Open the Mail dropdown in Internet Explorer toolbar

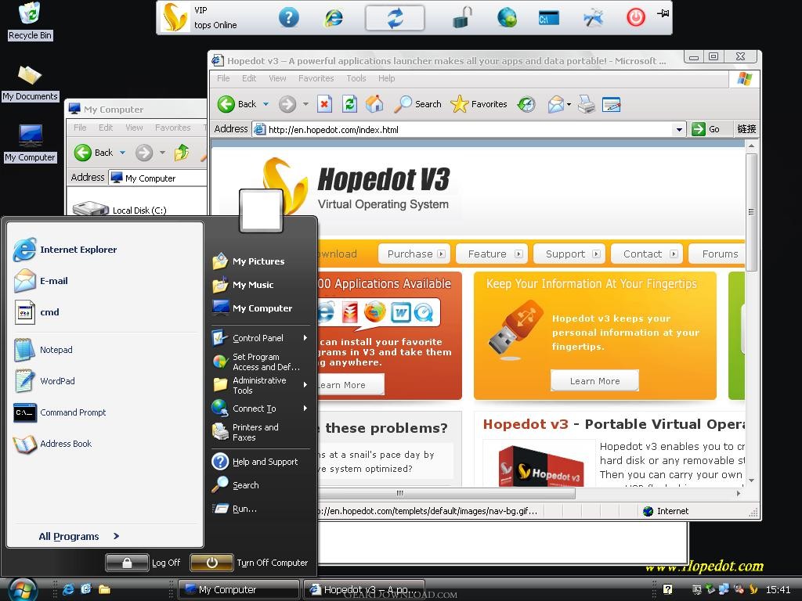click(569, 104)
